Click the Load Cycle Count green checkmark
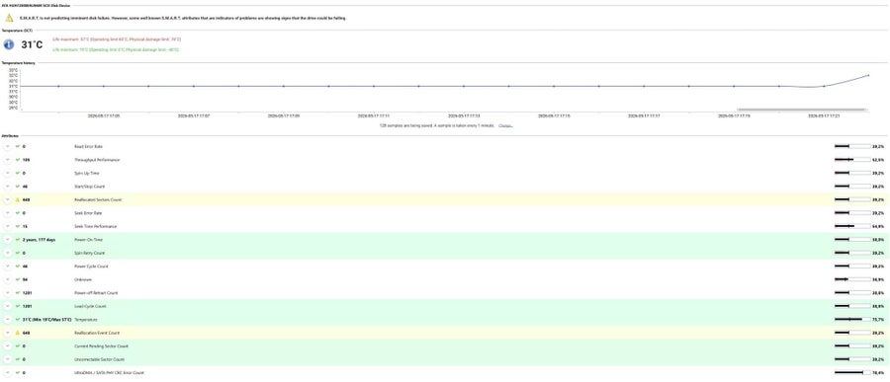This screenshot has height=382, width=890. [18, 306]
